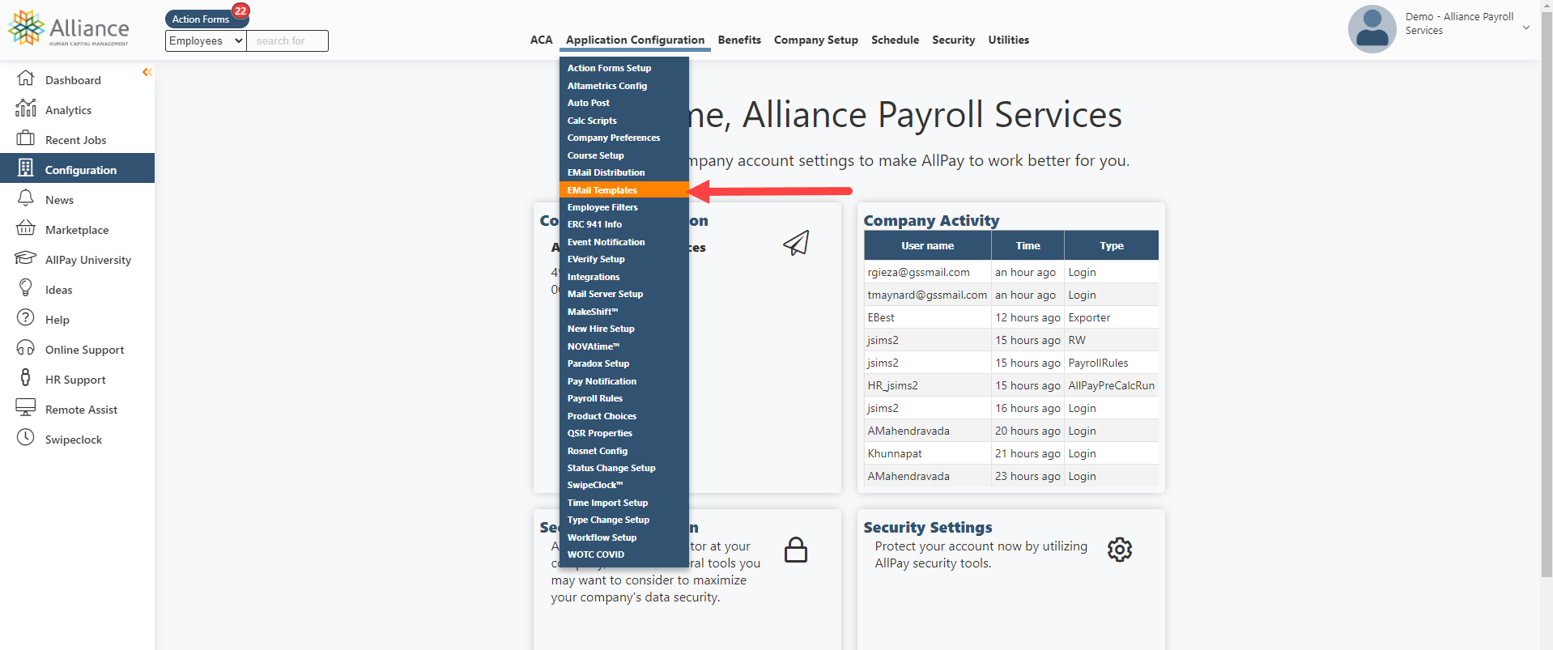Click the EBest user name cell

tap(928, 317)
